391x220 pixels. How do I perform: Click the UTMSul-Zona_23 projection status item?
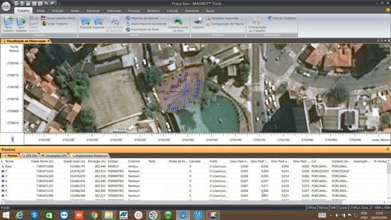click(369, 208)
